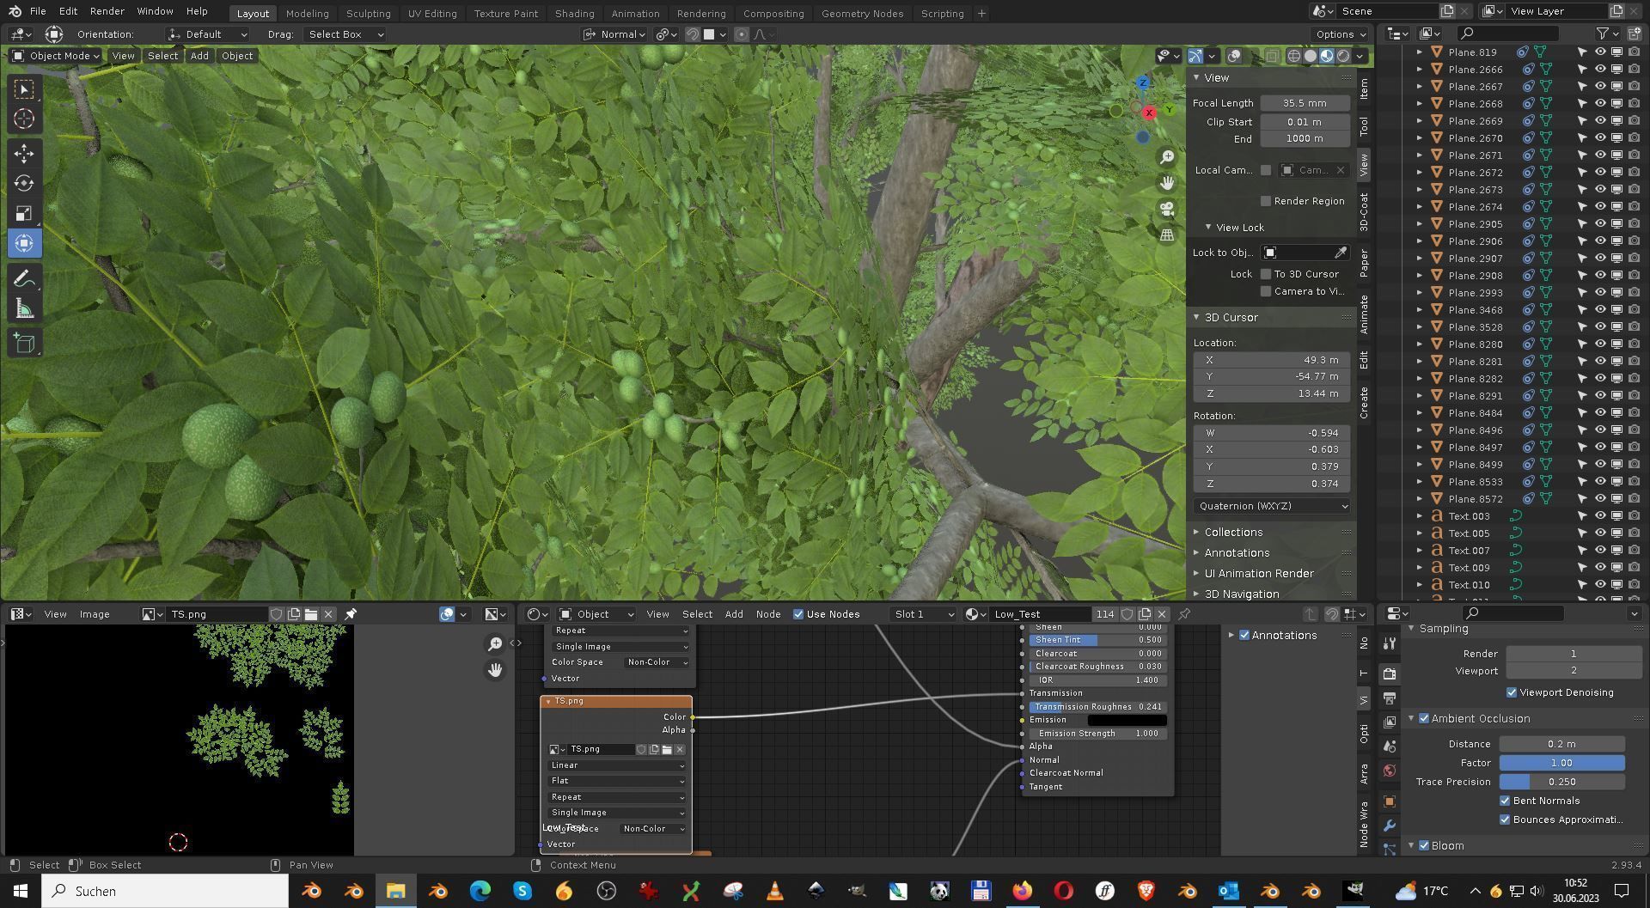
Task: Open the Object Mode dropdown
Action: (56, 56)
